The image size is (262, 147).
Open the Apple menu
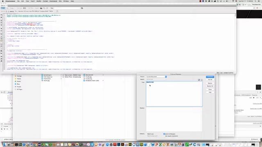[x=3, y=1]
